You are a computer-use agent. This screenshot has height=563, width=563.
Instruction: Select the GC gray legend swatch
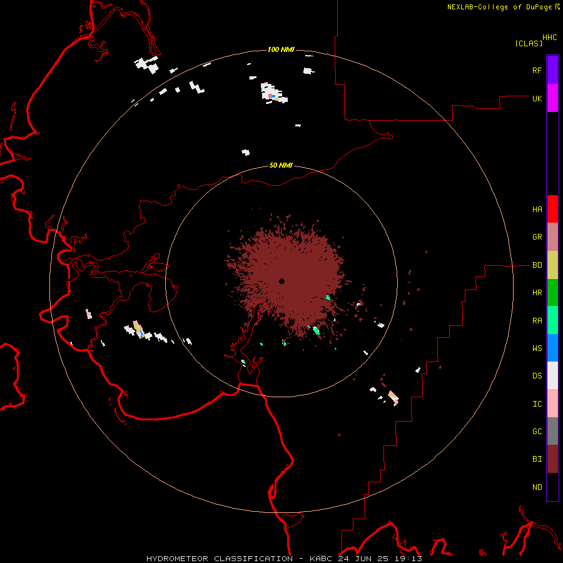click(x=552, y=431)
